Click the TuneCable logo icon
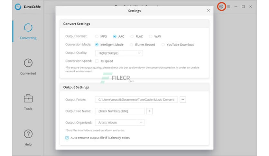 pyautogui.click(x=18, y=6)
